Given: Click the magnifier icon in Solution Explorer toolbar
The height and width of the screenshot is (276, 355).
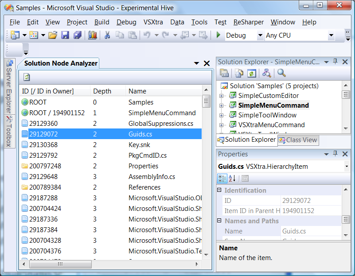Looking at the screenshot, I should click(281, 73).
